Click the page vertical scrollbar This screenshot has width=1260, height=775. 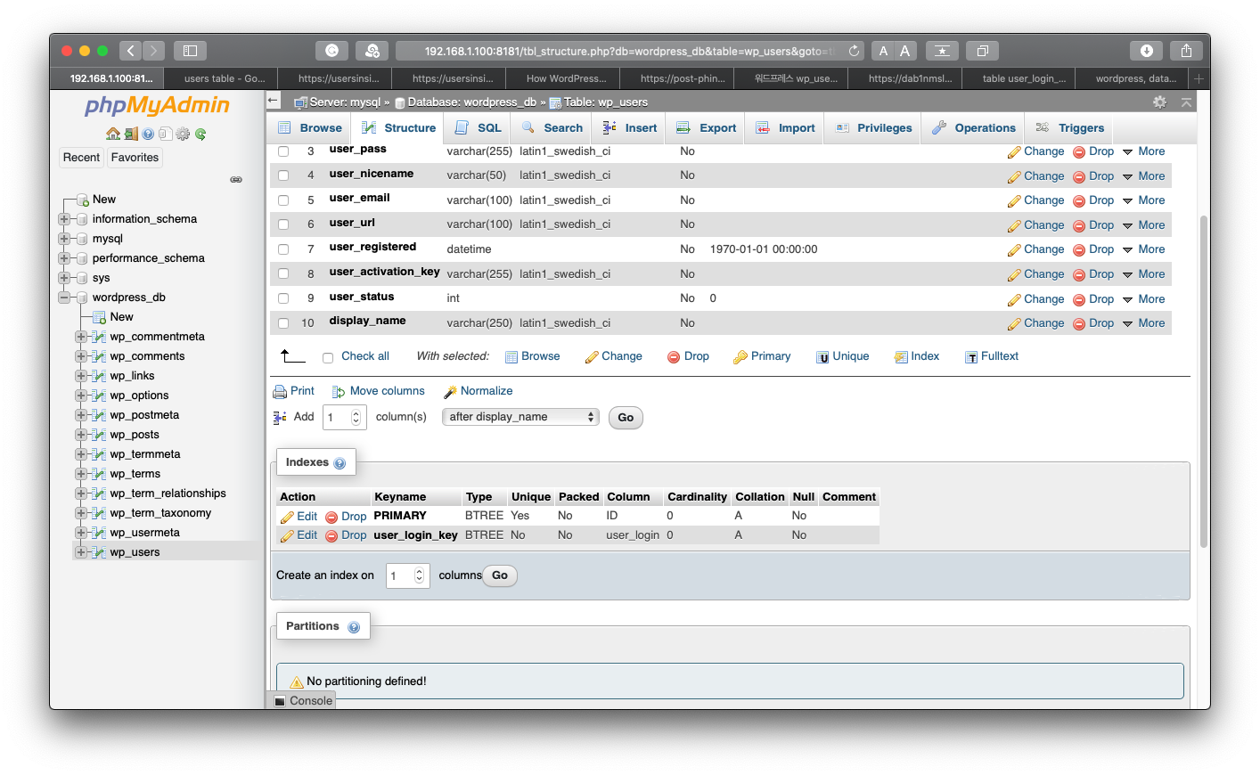pyautogui.click(x=1204, y=381)
